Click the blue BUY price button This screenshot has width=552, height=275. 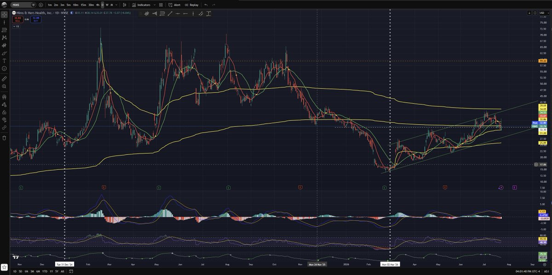tap(36, 19)
